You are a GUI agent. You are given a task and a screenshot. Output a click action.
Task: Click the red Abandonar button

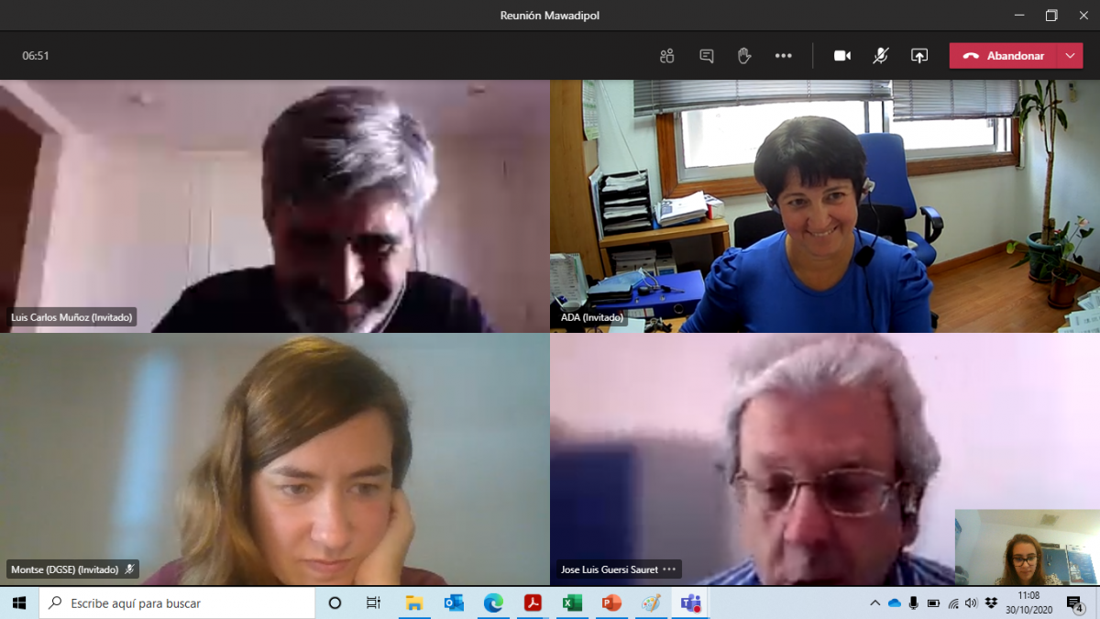coord(1003,56)
